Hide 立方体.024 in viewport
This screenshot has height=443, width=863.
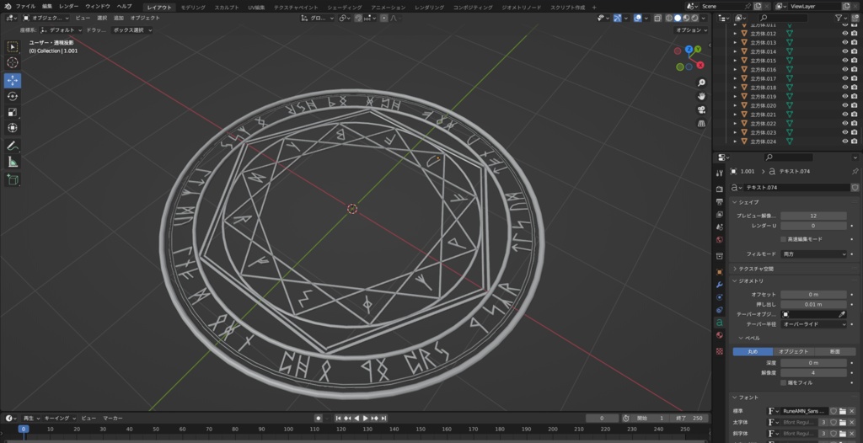(845, 141)
